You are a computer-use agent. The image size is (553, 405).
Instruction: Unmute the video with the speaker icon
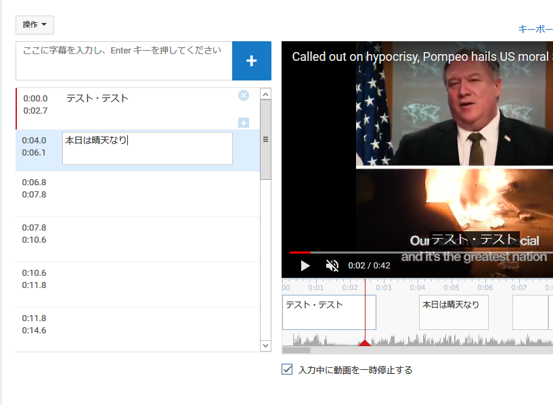click(x=332, y=266)
